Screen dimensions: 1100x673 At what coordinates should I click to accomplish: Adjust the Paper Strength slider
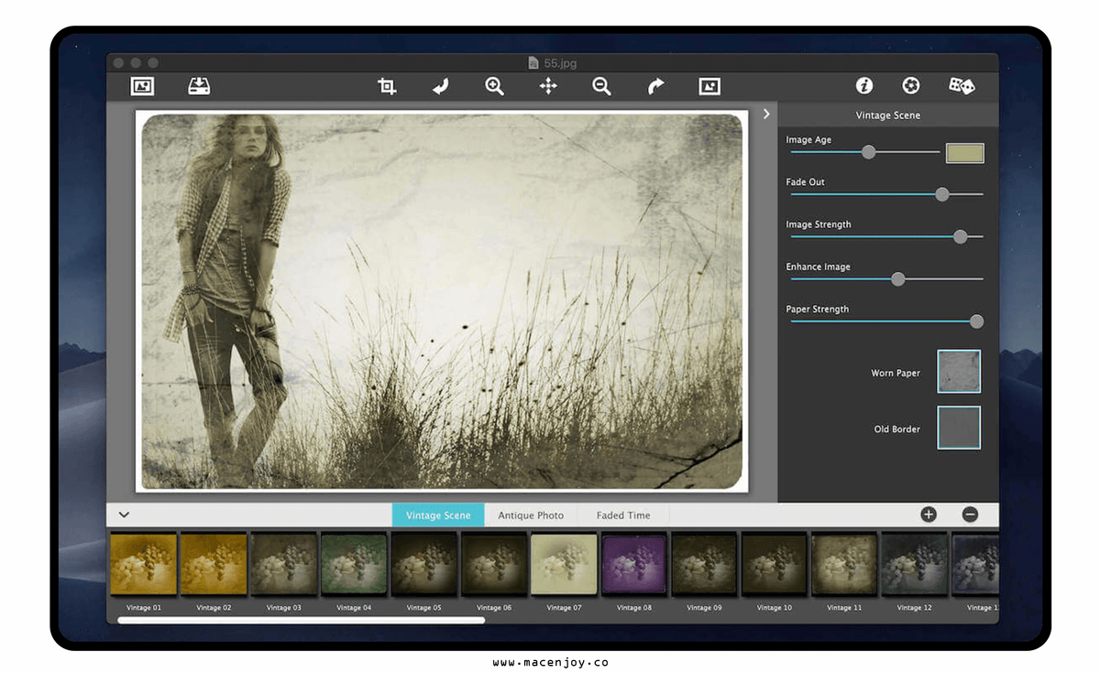click(x=886, y=321)
